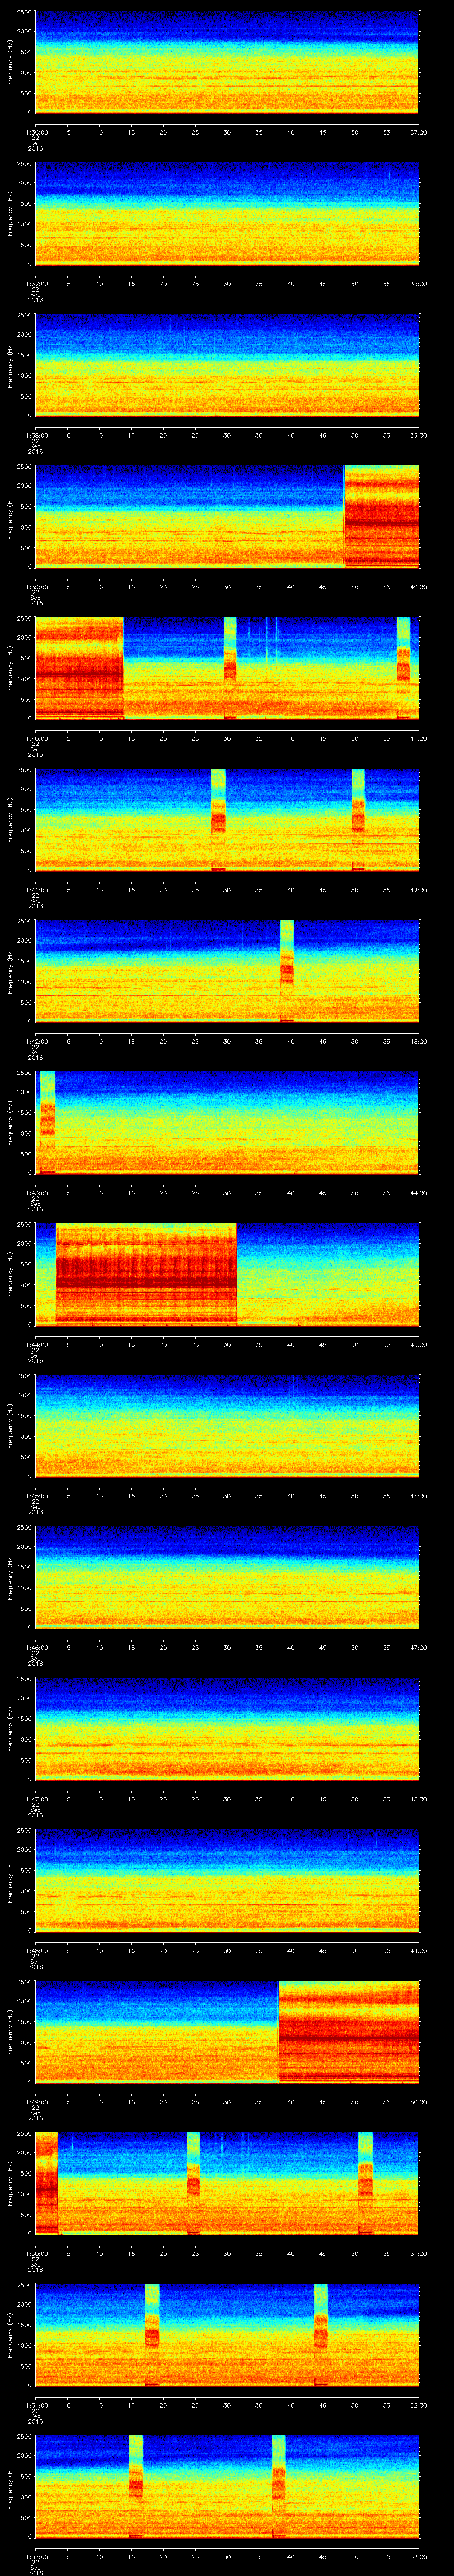Click the 53:00 end time label
Image resolution: width=454 pixels, height=2576 pixels.
[417, 2556]
